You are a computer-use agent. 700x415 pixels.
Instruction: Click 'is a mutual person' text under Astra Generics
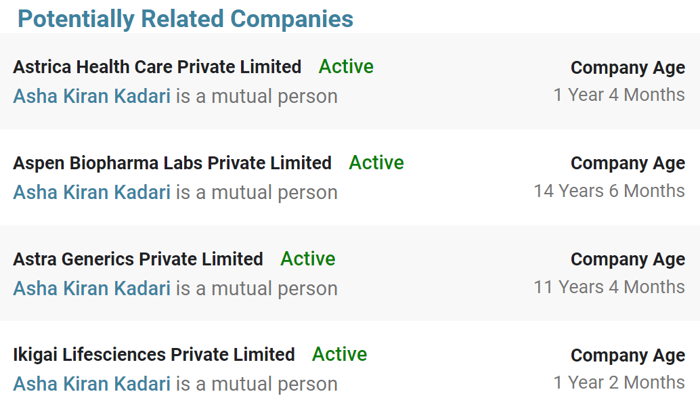(x=257, y=288)
